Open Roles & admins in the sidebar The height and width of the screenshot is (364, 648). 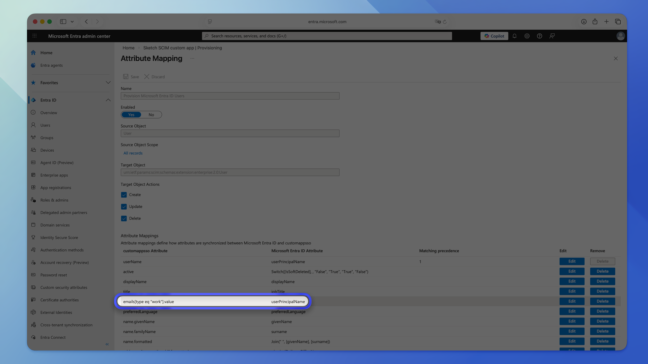54,200
